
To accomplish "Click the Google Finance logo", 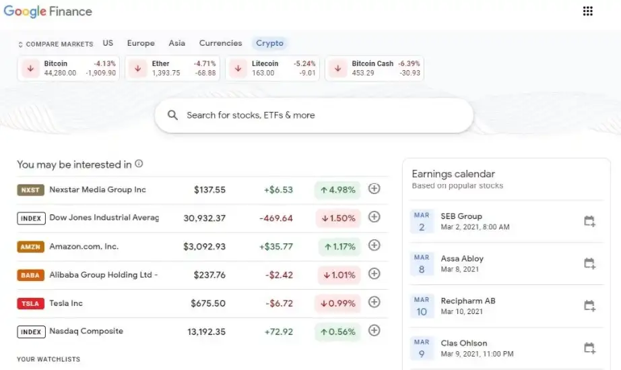I will click(48, 11).
